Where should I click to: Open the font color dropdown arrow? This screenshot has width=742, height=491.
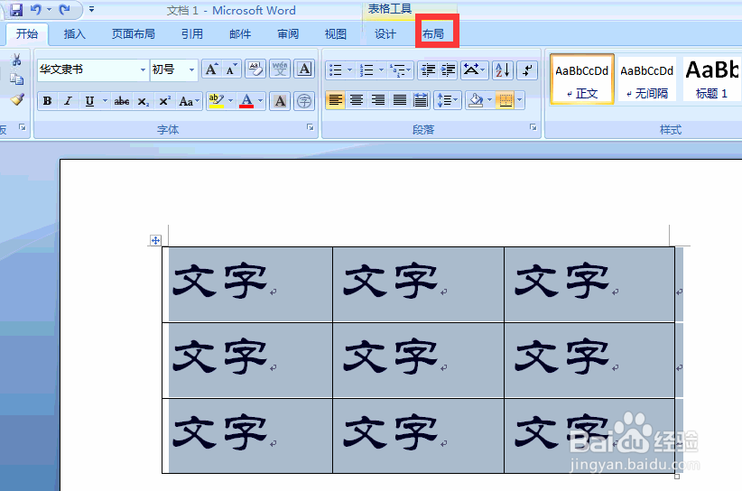[260, 101]
